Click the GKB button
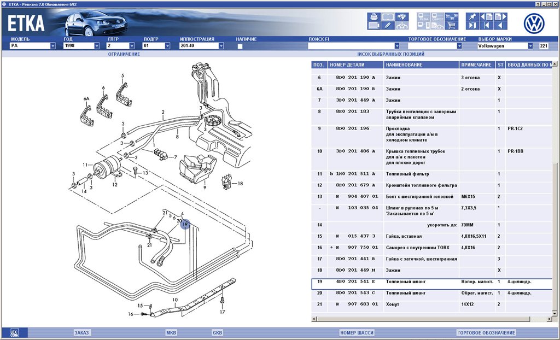The width and height of the screenshot is (560, 340). point(217,332)
